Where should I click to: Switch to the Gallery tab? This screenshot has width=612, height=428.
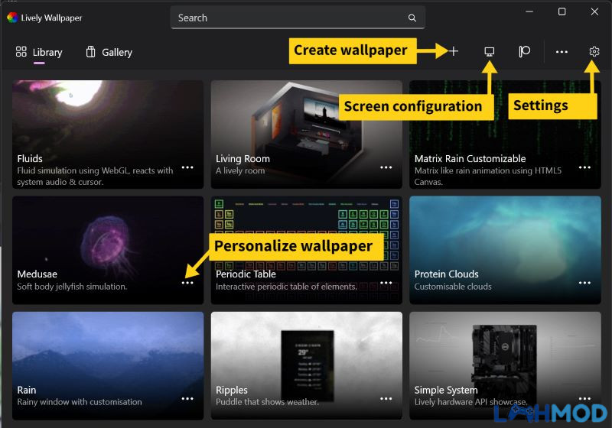pyautogui.click(x=109, y=52)
